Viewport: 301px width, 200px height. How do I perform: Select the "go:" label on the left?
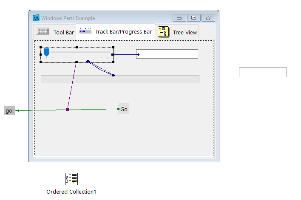click(10, 110)
